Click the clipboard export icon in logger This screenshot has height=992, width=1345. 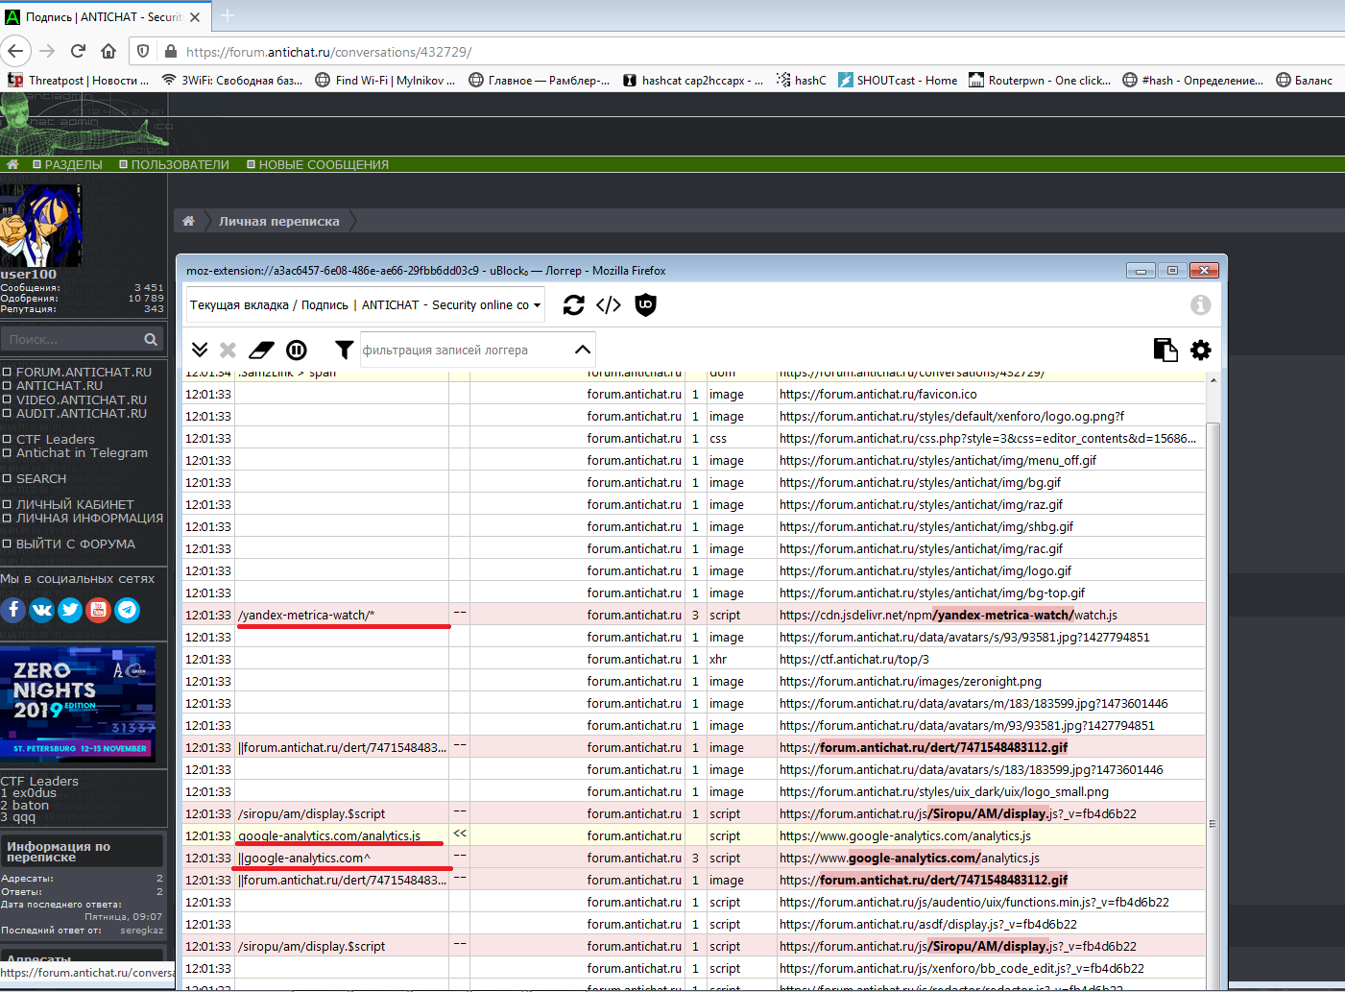1165,351
